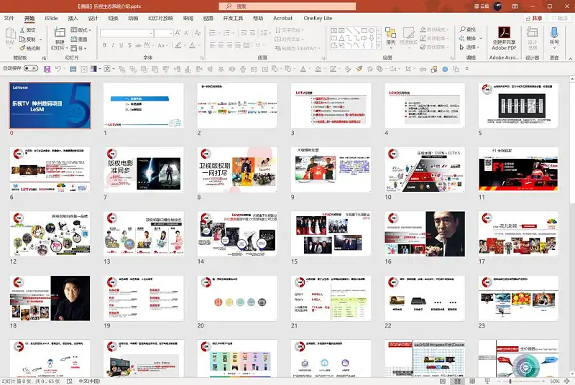
Task: Toggle the AutoSave (自动保存) switch
Action: tap(31, 68)
